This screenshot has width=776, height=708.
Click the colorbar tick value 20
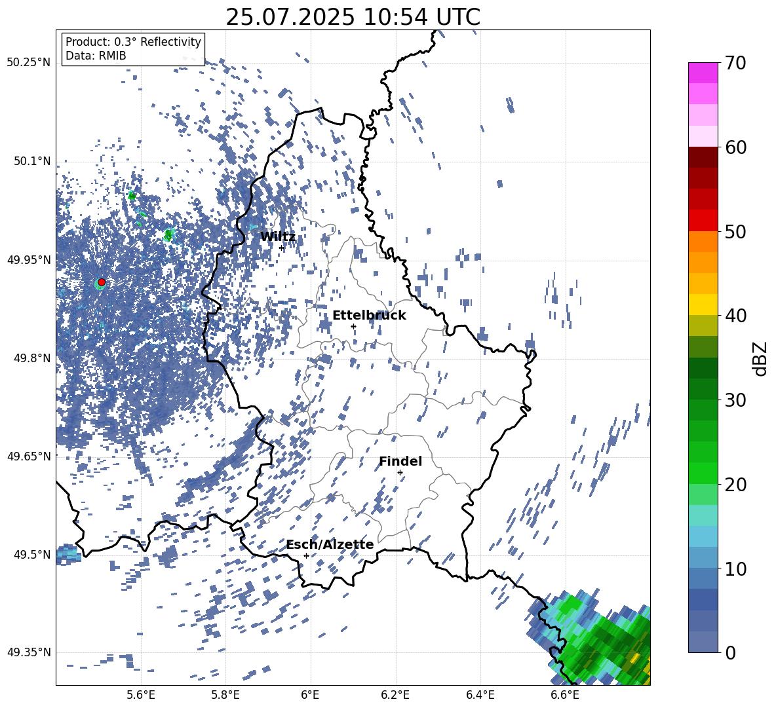click(735, 485)
